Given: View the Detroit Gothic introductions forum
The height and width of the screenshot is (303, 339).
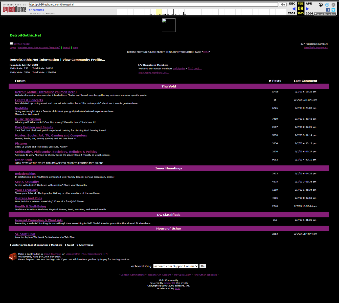Looking at the screenshot, I should point(46,92).
